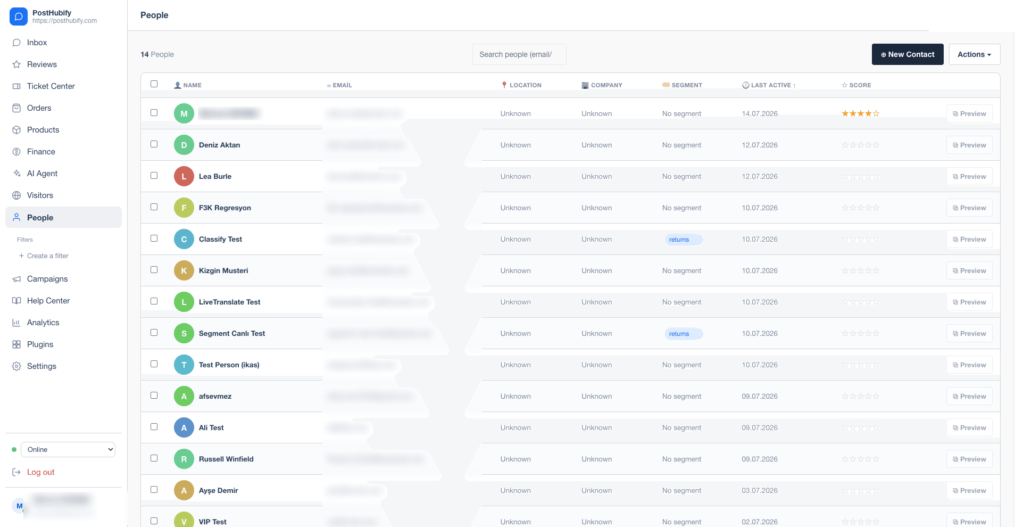This screenshot has height=527, width=1015.
Task: Click the returns segment tag for Classify Test
Action: tap(684, 240)
